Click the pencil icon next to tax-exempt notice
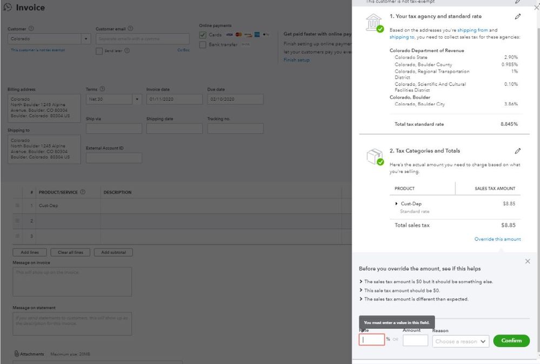540x364 pixels. pyautogui.click(x=518, y=2)
